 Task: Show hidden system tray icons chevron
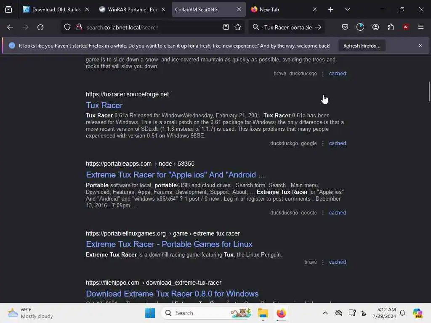click(x=325, y=313)
